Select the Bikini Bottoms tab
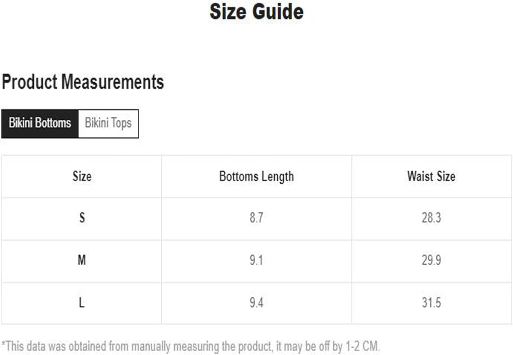Viewport: 513px width, 355px height. 40,123
